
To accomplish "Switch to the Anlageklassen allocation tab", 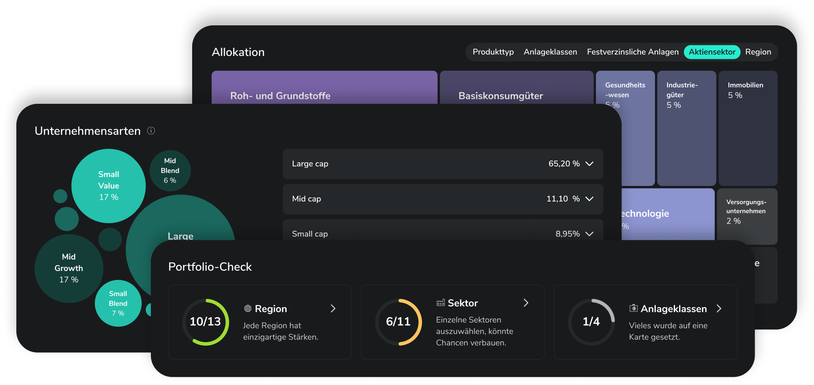I will click(550, 52).
